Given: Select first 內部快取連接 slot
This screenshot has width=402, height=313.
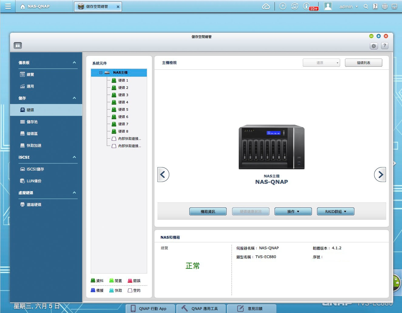Looking at the screenshot, I should (126, 139).
